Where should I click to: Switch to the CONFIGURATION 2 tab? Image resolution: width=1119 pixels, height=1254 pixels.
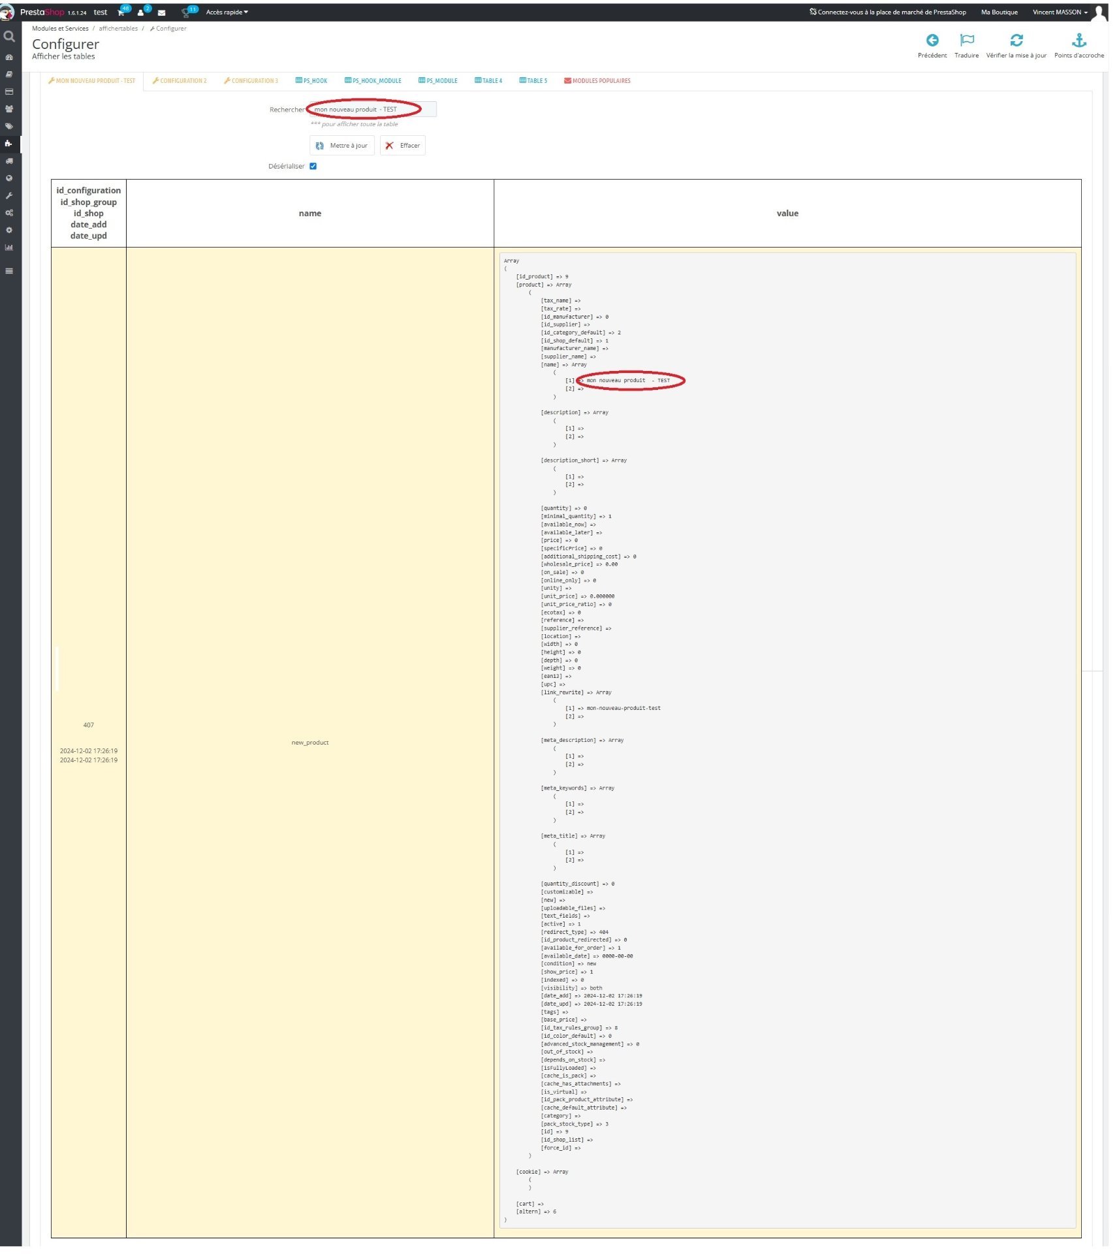point(180,81)
